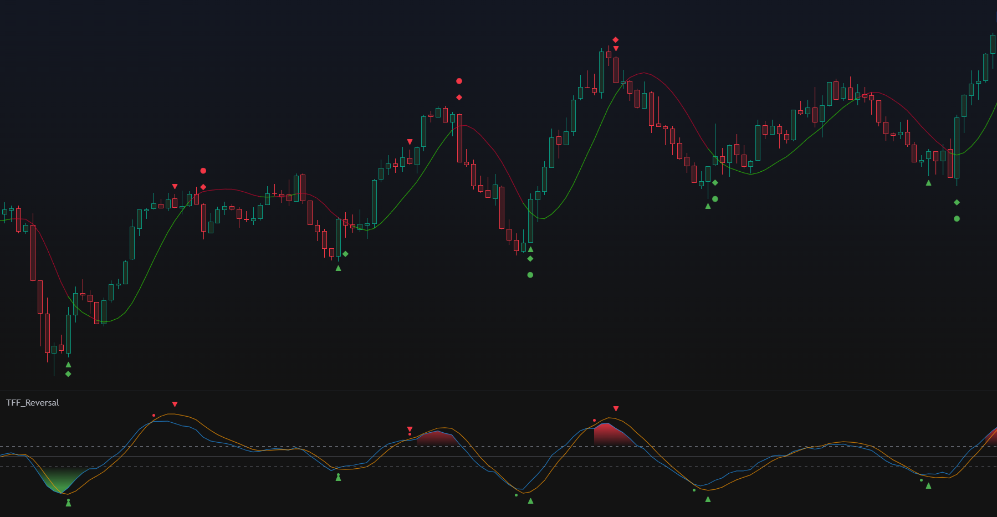Image resolution: width=997 pixels, height=517 pixels.
Task: Click the TFF_Reversal indicator label
Action: point(33,403)
